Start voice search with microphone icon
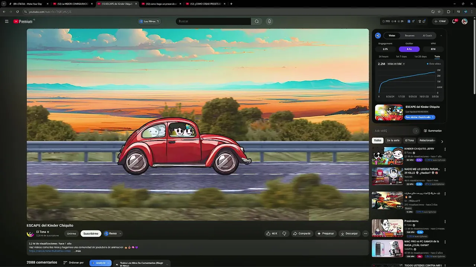The height and width of the screenshot is (267, 476). [269, 21]
